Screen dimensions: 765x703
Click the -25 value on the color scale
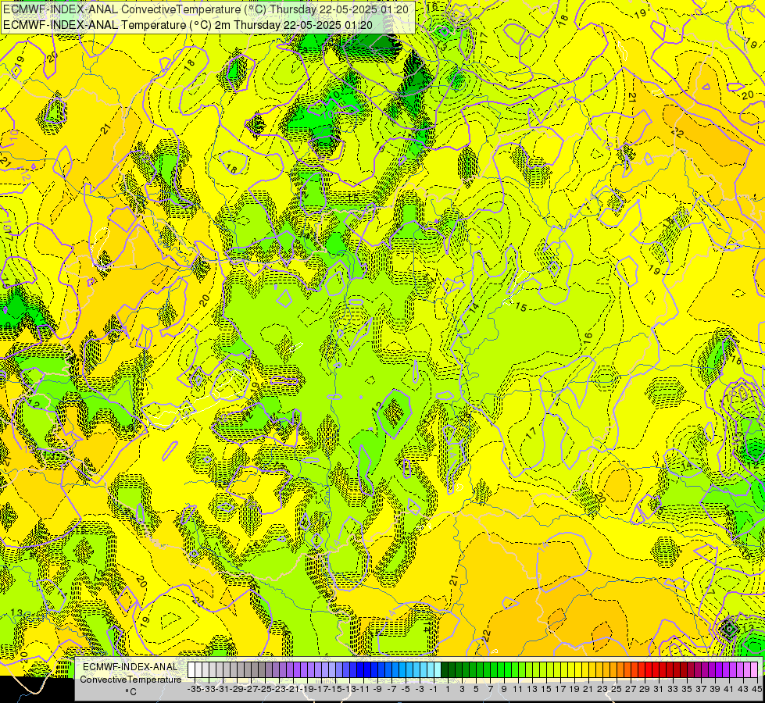pyautogui.click(x=265, y=689)
